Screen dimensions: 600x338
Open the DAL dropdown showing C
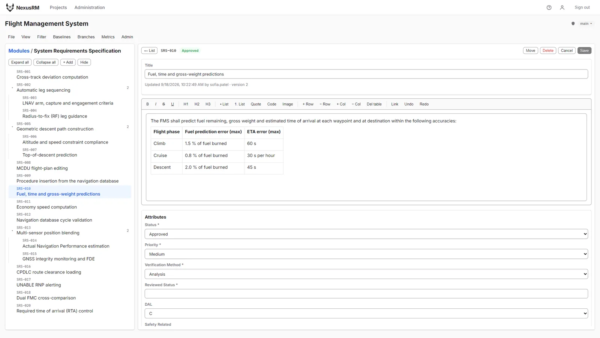point(366,314)
